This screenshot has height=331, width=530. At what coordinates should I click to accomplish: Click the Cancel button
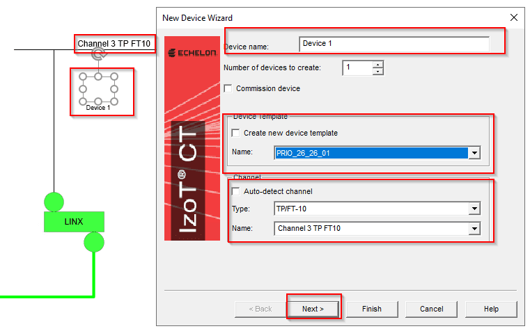(431, 309)
